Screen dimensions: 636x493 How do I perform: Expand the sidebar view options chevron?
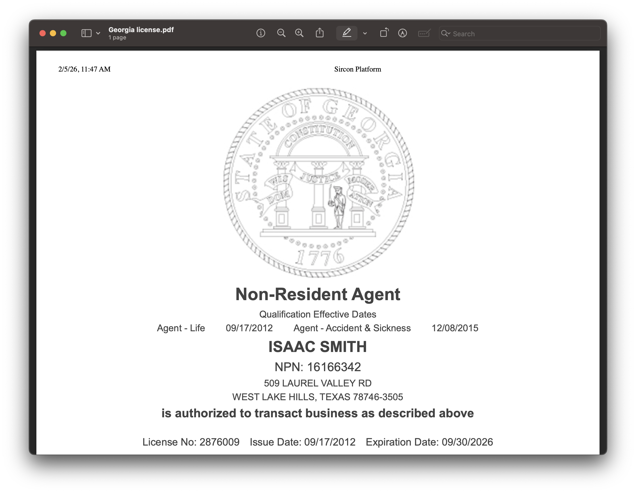98,33
